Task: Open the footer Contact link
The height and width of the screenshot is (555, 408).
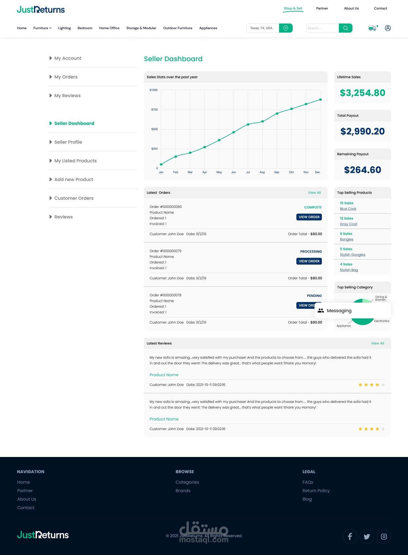Action: coord(26,508)
